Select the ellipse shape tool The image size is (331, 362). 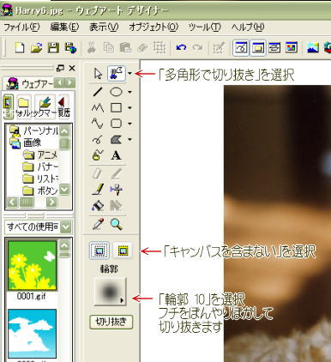pos(116,92)
